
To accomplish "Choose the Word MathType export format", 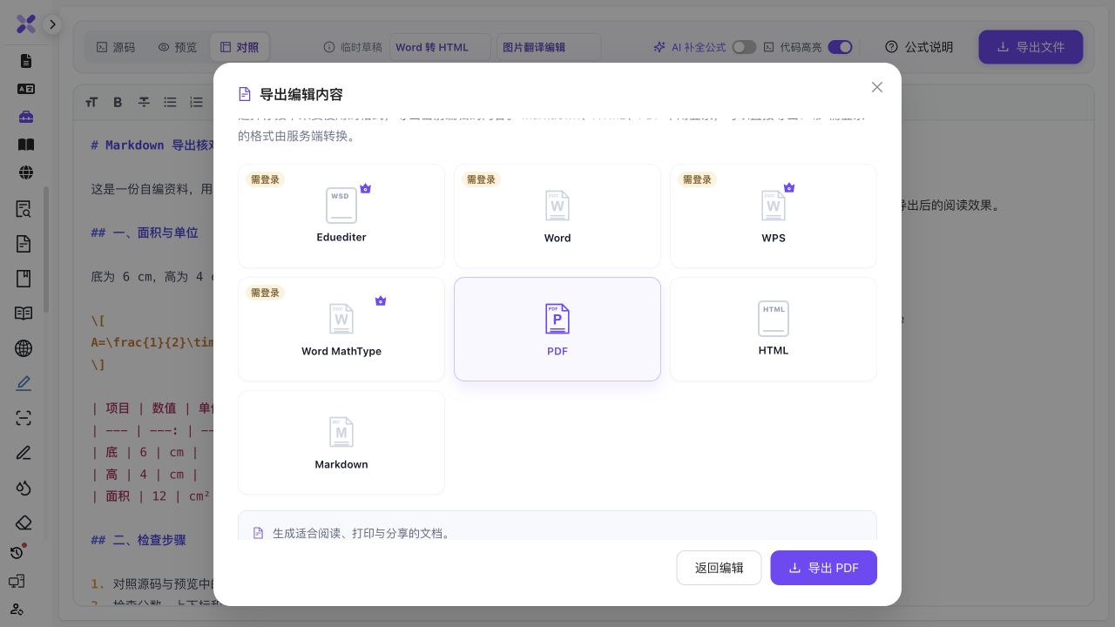I will (x=341, y=329).
